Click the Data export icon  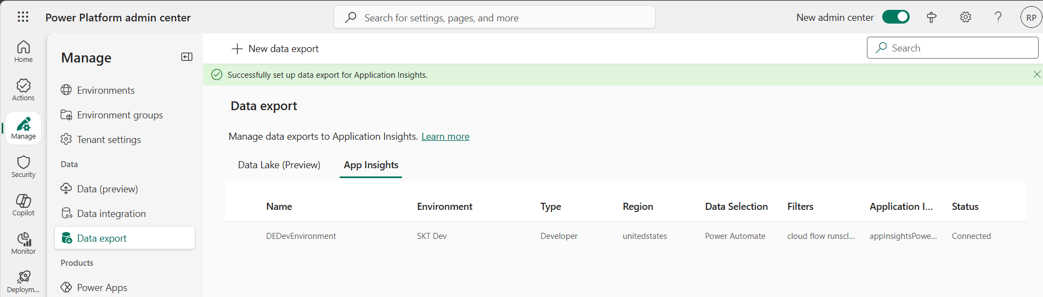(x=66, y=238)
